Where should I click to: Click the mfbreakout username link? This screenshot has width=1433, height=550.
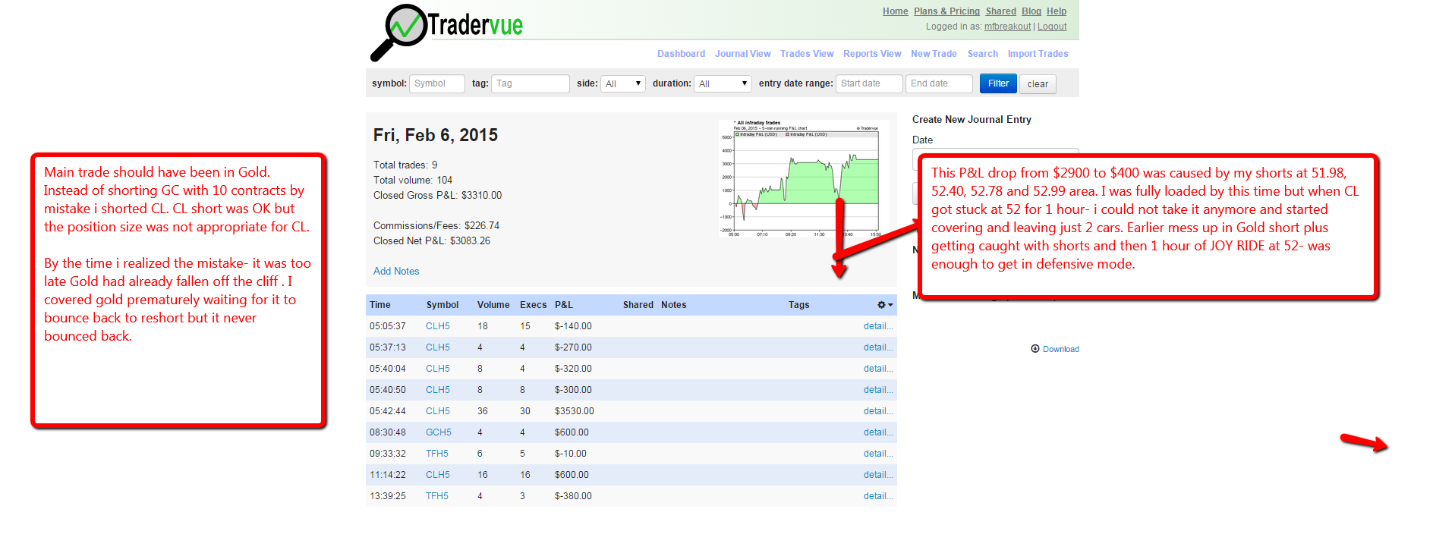(x=1007, y=27)
